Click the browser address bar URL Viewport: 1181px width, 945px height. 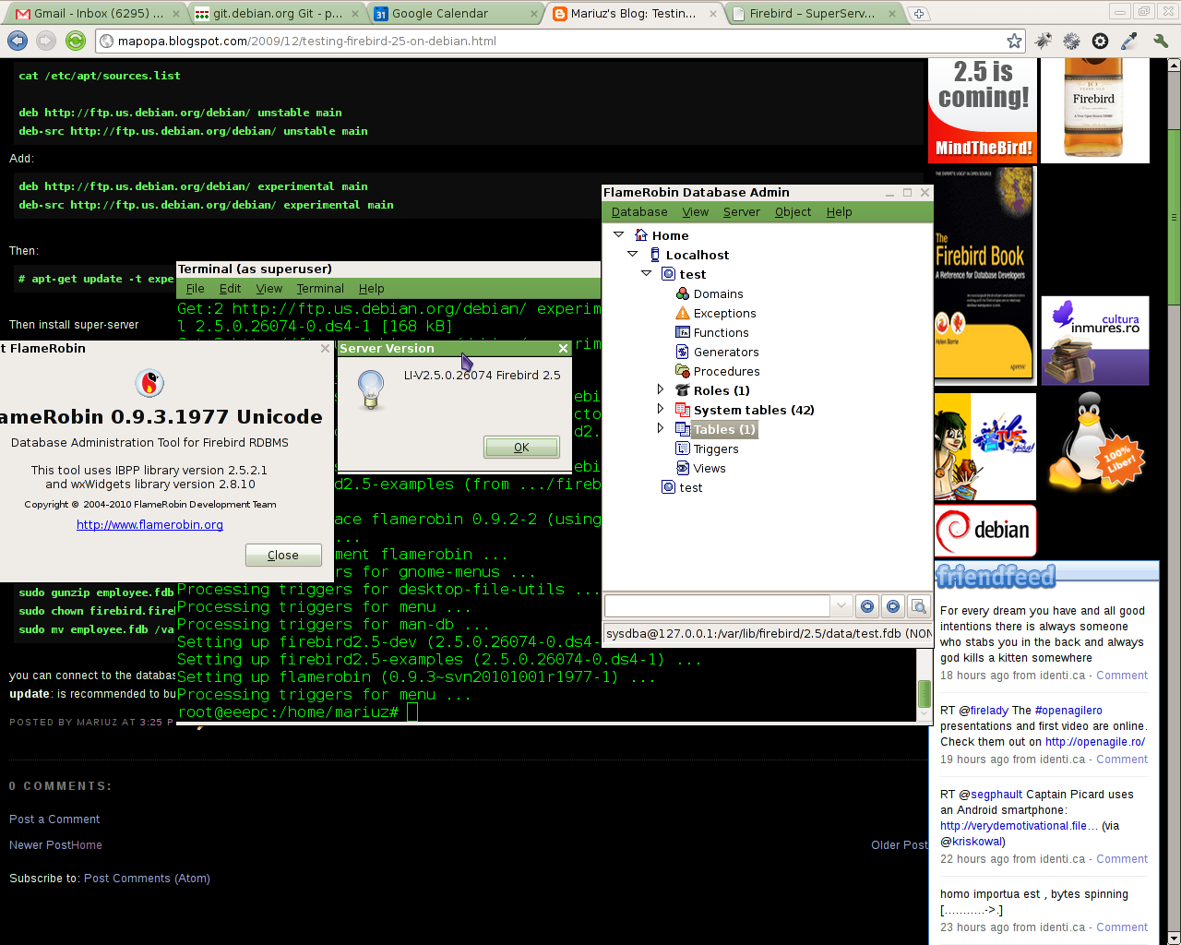pyautogui.click(x=307, y=41)
